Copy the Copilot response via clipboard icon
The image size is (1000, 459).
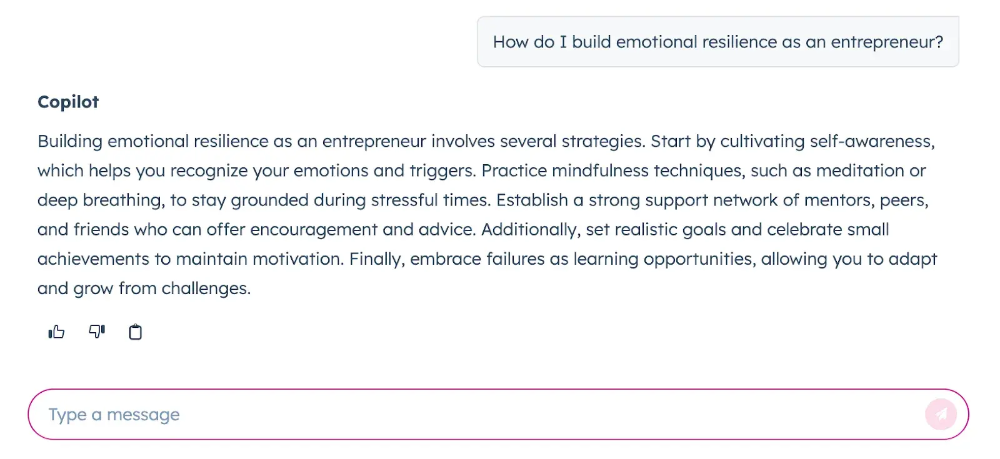(x=135, y=332)
